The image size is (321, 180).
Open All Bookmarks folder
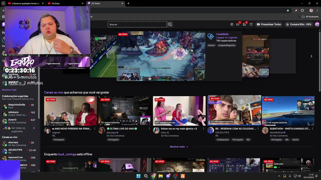[310, 16]
